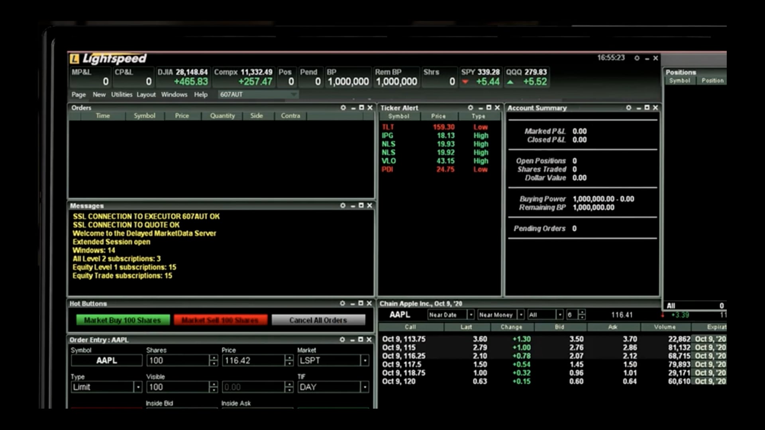Click Market Sell 100 Shares button
The height and width of the screenshot is (430, 765).
(220, 320)
